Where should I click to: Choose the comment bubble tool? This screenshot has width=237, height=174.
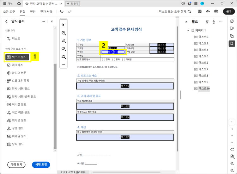point(64,33)
